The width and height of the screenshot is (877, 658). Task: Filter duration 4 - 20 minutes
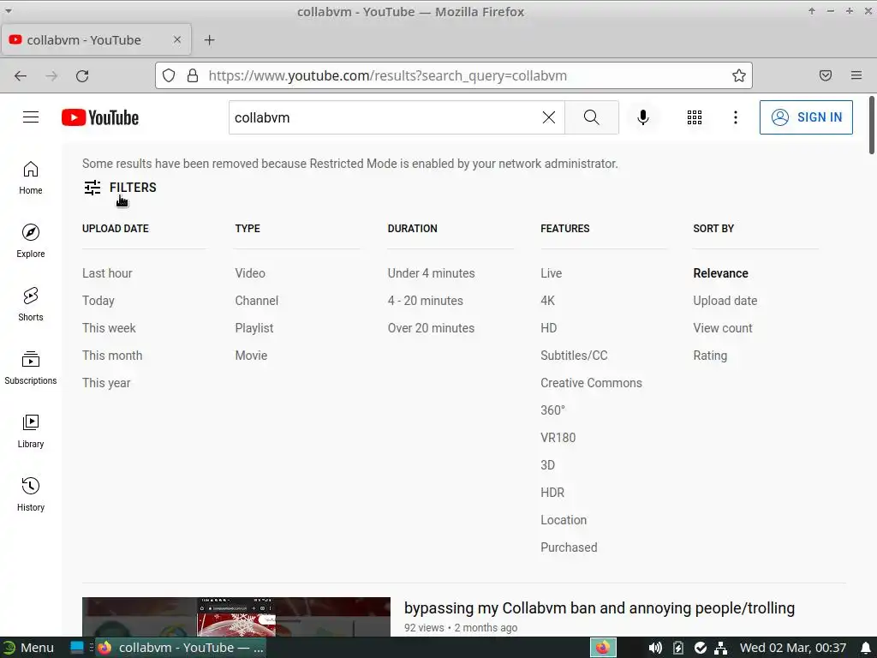(x=426, y=301)
